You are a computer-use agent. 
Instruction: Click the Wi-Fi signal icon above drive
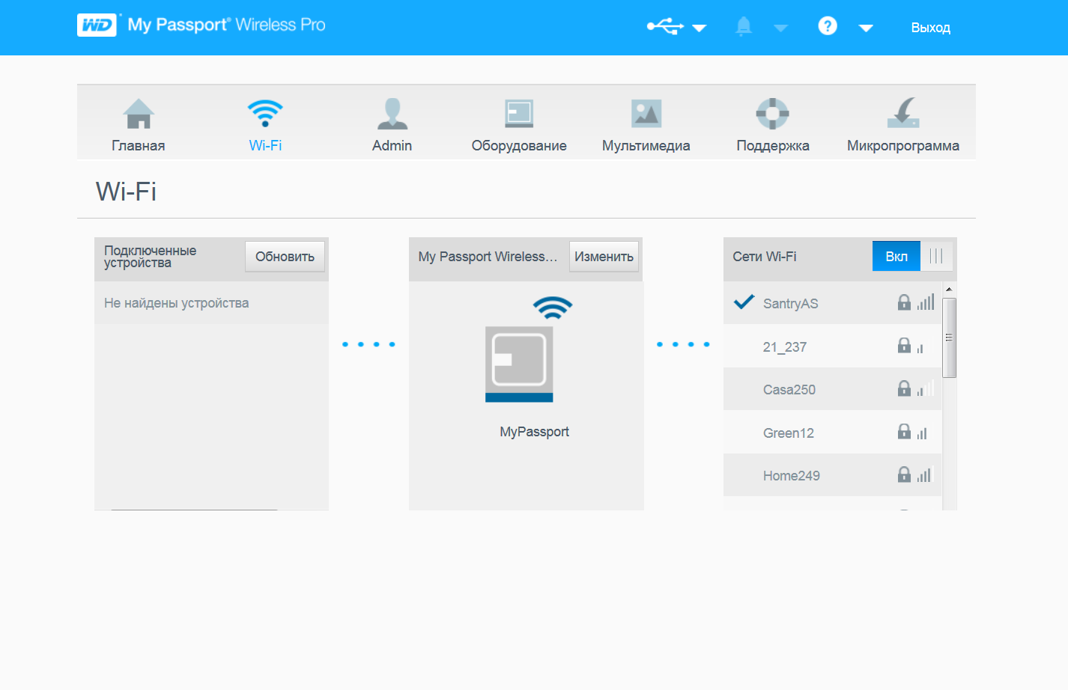click(553, 307)
